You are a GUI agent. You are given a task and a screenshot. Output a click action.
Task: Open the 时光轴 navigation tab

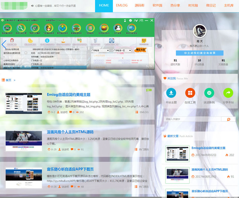[193, 6]
